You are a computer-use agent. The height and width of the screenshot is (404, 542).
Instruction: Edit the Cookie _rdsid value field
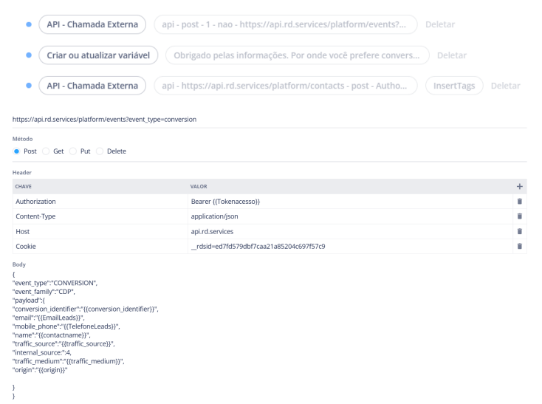pos(349,246)
